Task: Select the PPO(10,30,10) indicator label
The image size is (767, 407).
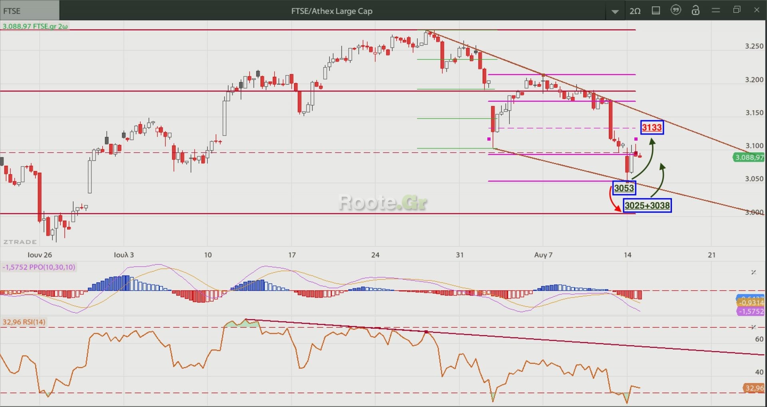Action: click(39, 267)
